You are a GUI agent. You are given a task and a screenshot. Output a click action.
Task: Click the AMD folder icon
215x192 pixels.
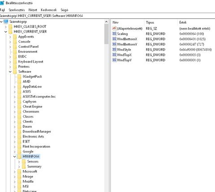[19, 82]
